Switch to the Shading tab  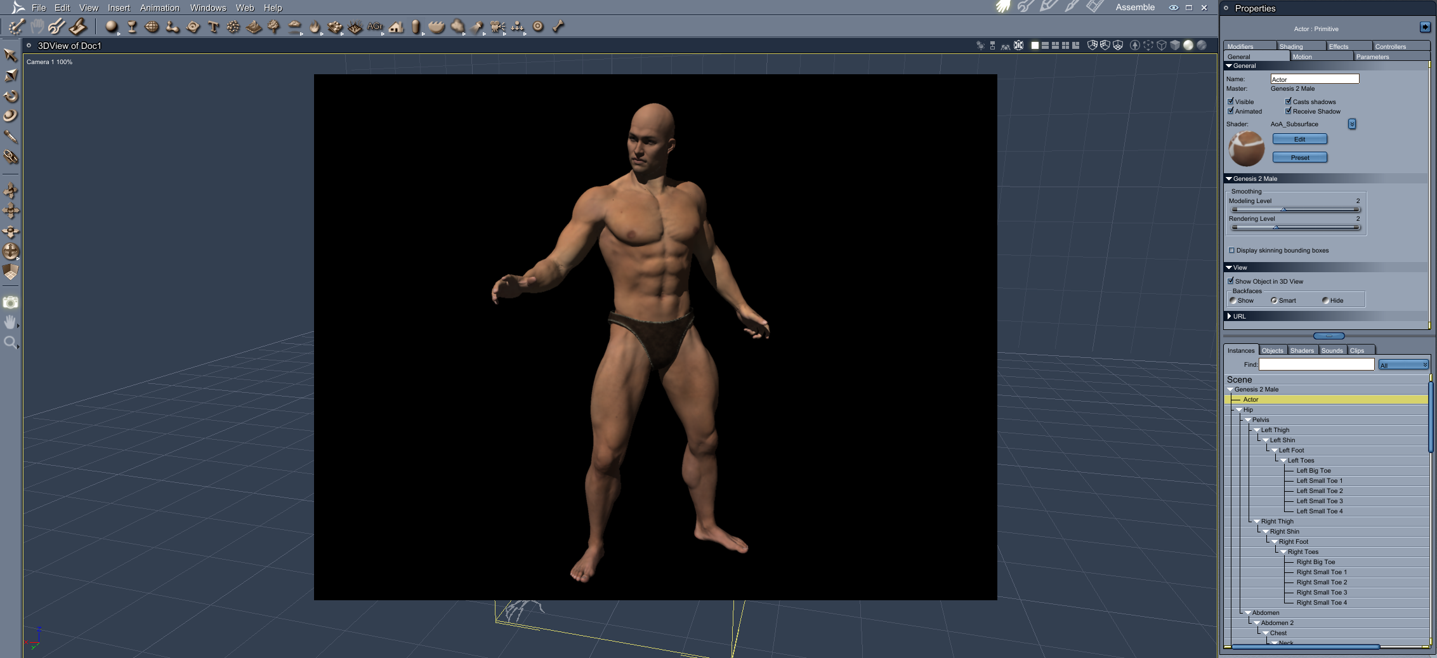[1301, 46]
